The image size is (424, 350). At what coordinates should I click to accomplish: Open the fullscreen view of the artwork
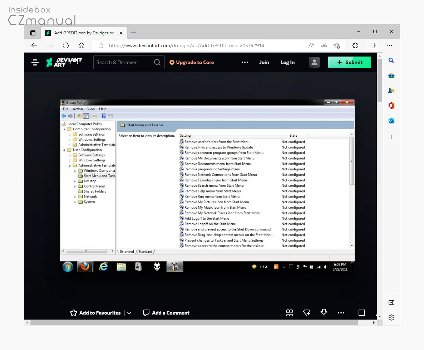click(361, 313)
